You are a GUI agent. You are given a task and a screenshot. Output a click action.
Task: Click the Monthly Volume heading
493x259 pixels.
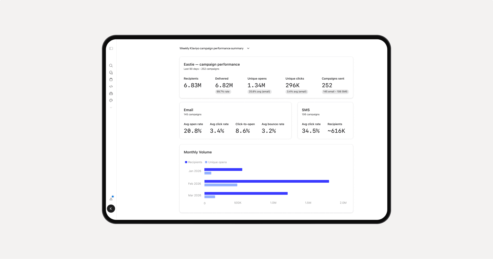198,152
